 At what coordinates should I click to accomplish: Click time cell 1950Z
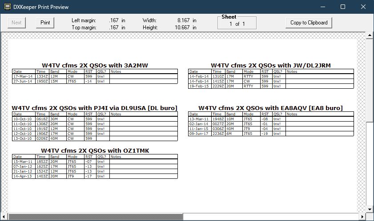click(x=42, y=81)
